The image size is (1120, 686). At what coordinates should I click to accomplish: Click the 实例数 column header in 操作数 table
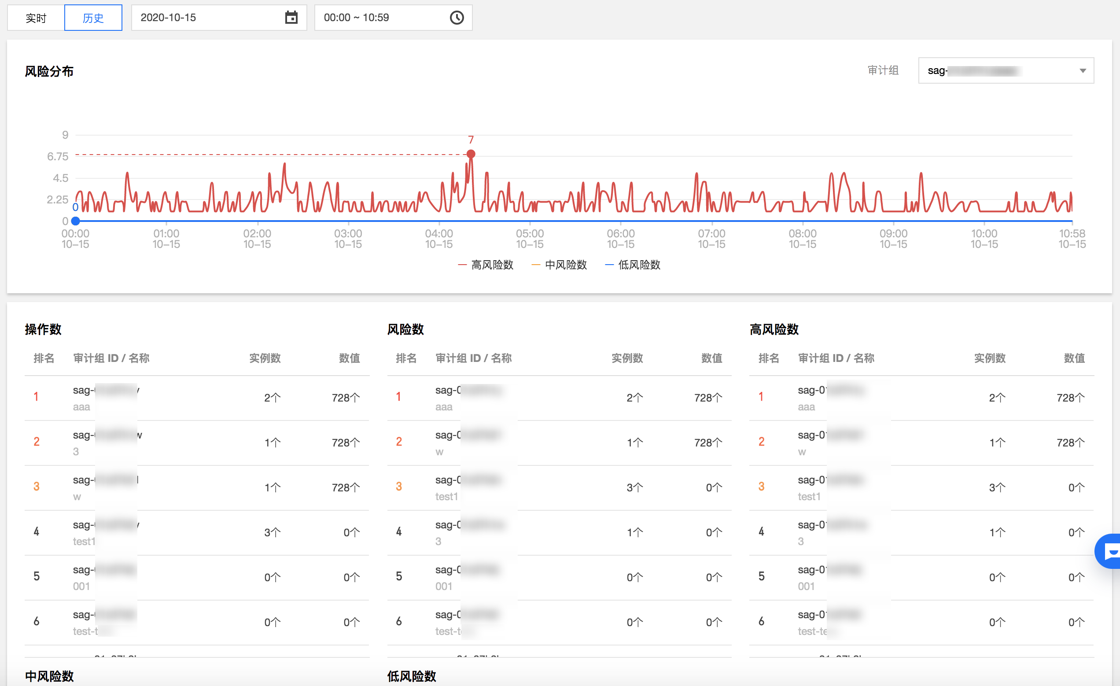(265, 358)
